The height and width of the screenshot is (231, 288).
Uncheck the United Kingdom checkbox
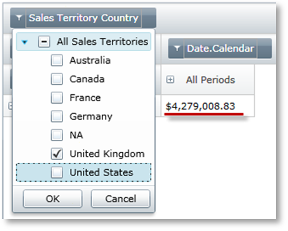57,154
